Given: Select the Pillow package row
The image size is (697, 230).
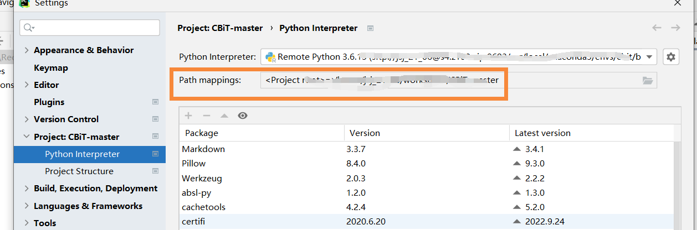Looking at the screenshot, I should tap(427, 164).
